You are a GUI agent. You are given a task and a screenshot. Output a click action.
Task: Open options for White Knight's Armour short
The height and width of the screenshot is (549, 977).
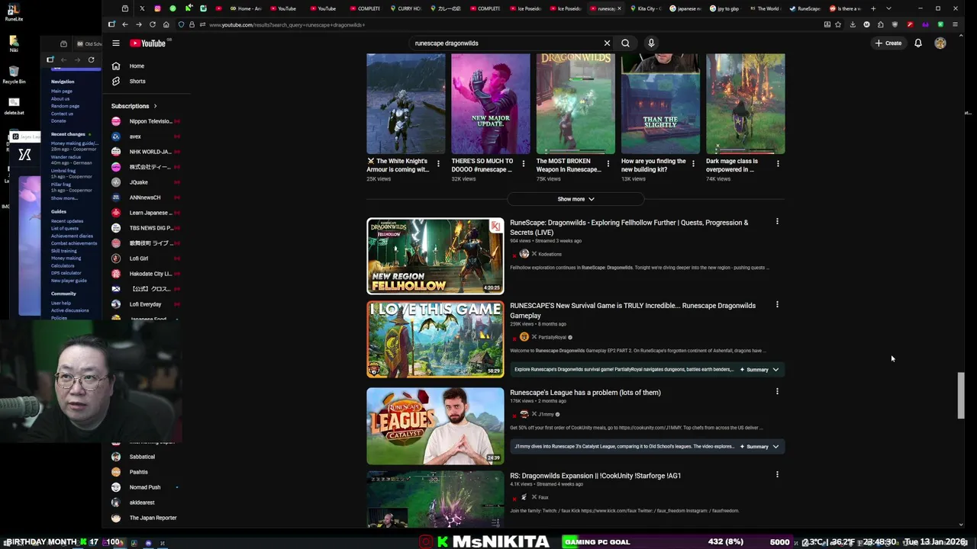pos(438,164)
